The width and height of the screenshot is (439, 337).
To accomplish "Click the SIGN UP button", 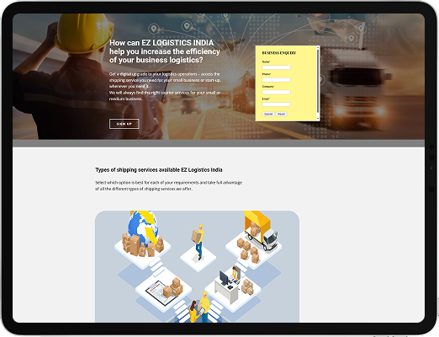I will (124, 124).
